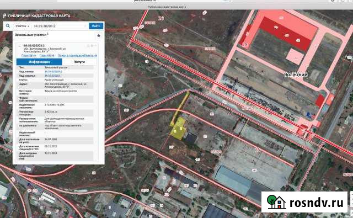Select the Публичная кадастровая карта browser tab title

click(167, 7)
